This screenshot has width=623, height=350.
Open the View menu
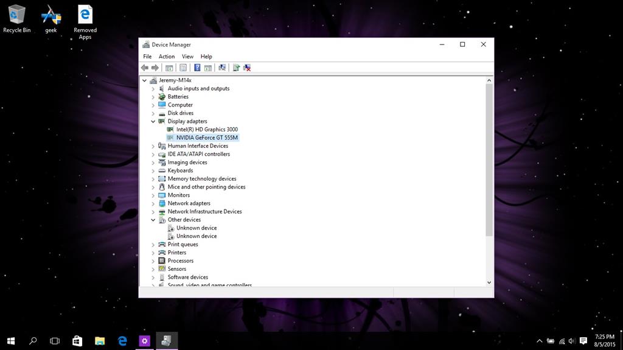coord(187,57)
